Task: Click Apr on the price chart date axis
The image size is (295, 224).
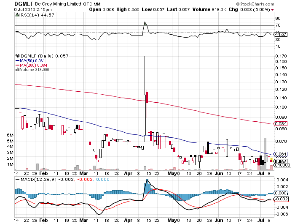Action: pos(128,173)
